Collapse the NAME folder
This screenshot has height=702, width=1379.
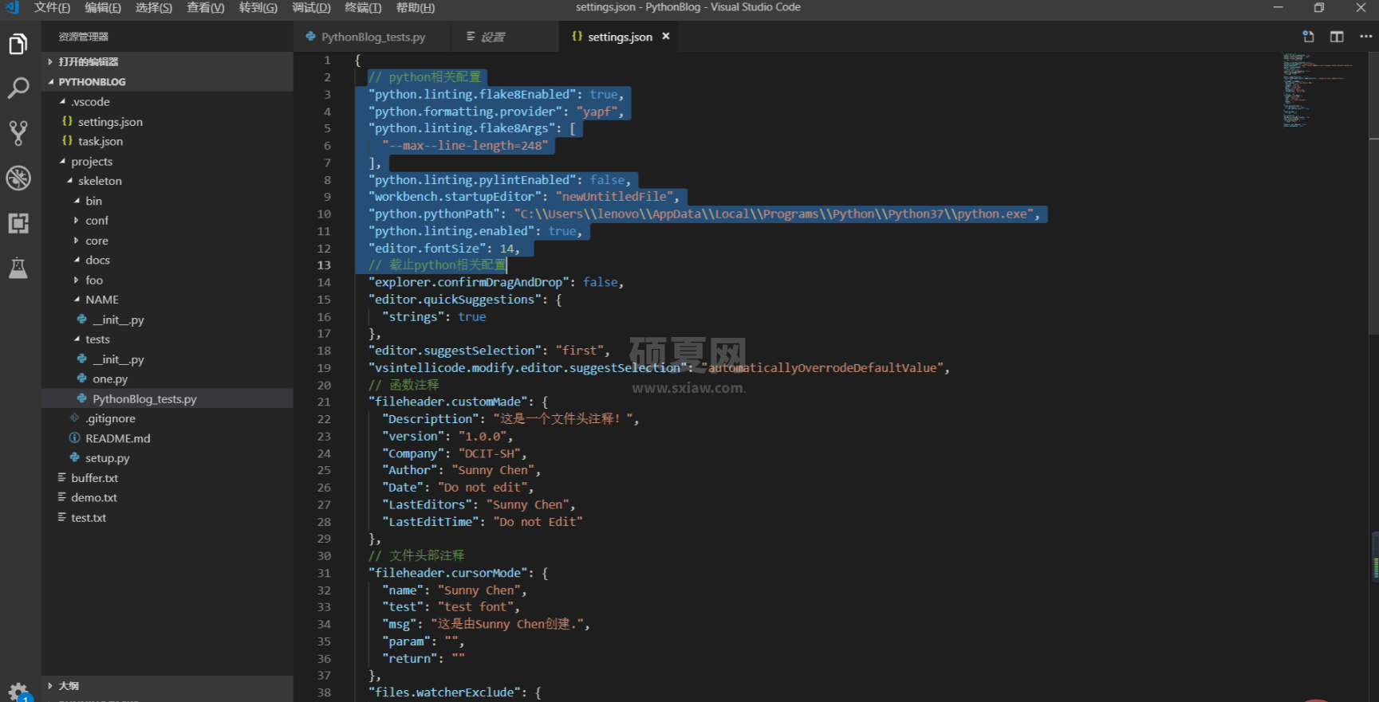[167, 300]
